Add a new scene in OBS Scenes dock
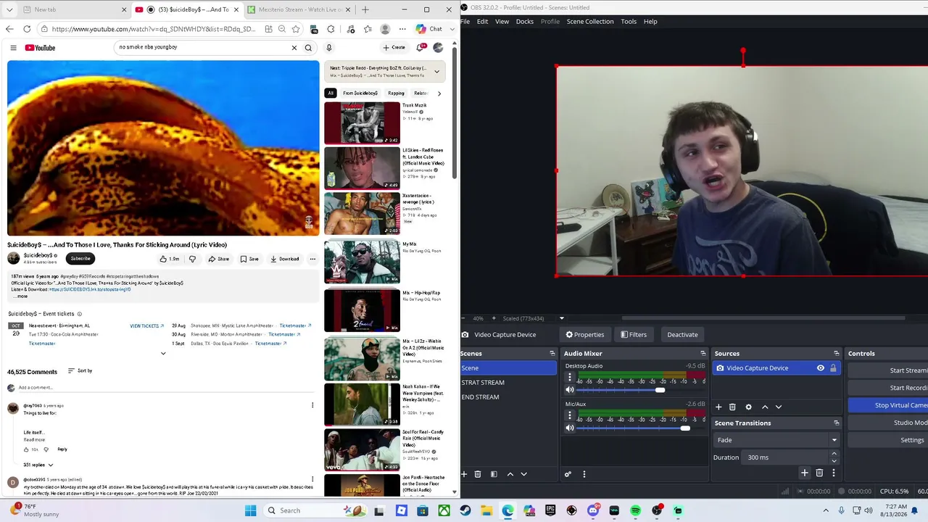 (x=464, y=474)
